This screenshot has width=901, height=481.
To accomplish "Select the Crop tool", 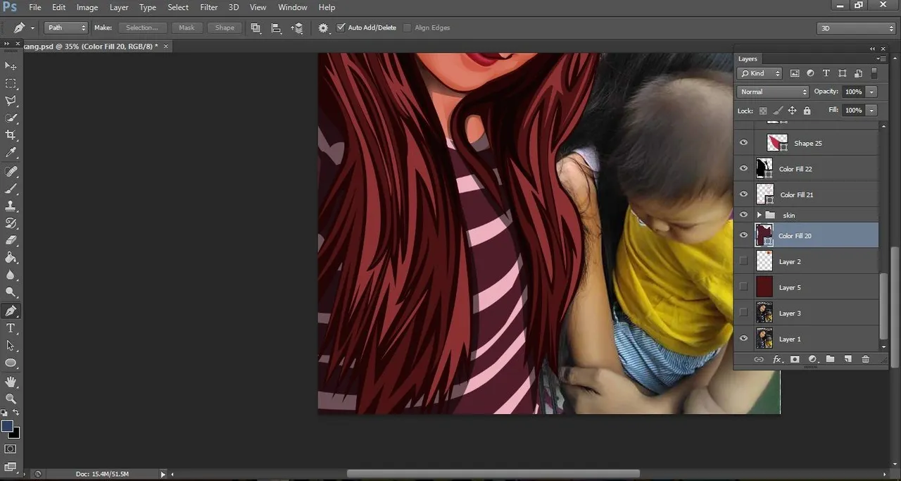I will coord(11,135).
